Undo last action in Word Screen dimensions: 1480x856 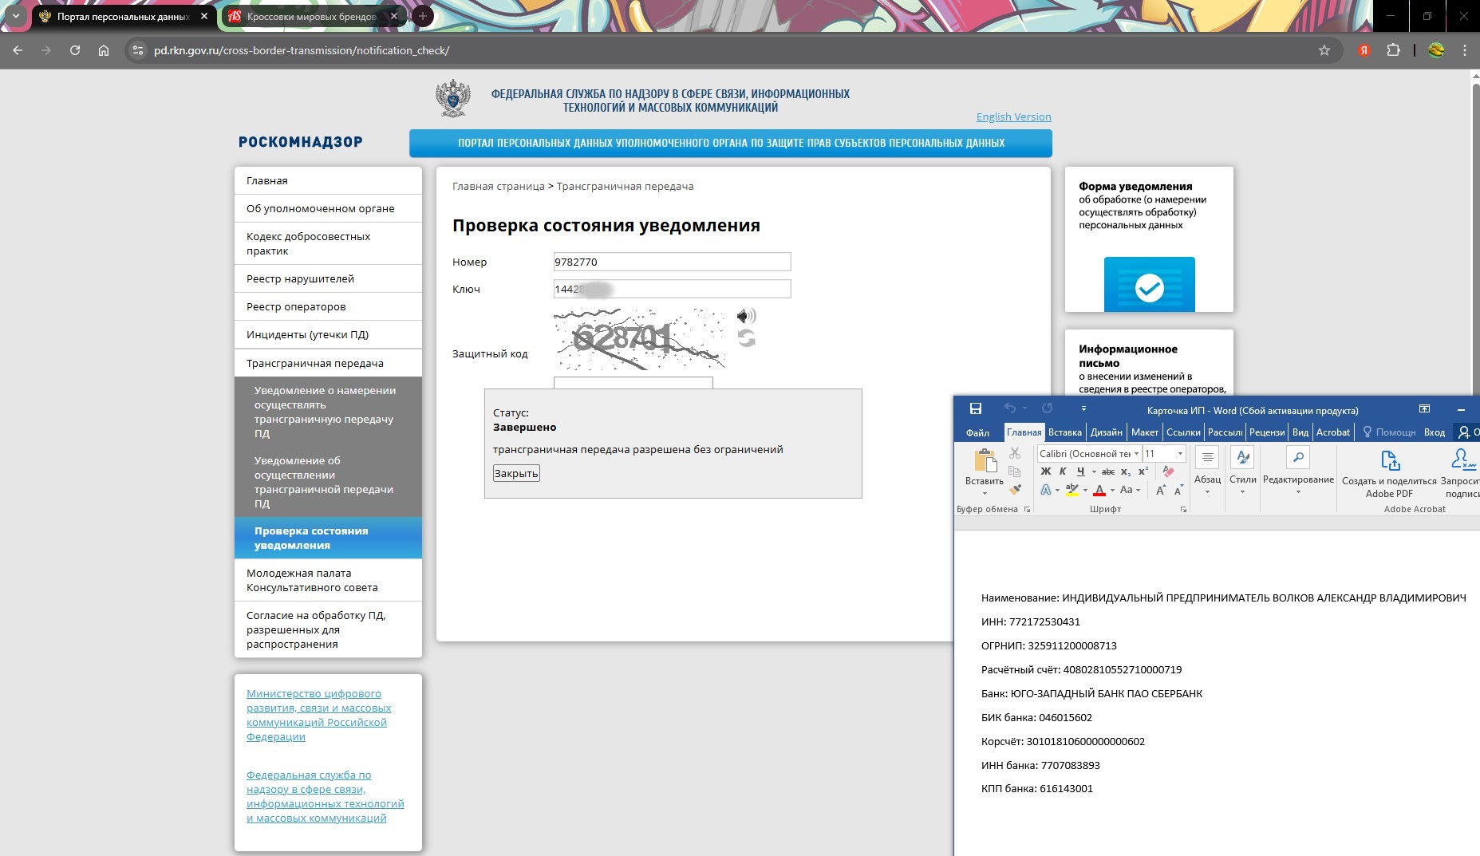tap(1010, 408)
